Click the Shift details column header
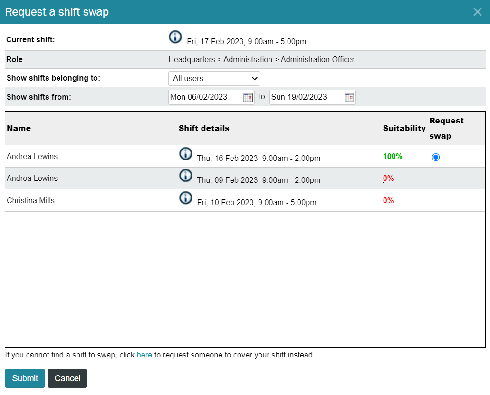This screenshot has height=395, width=490. coord(204,128)
